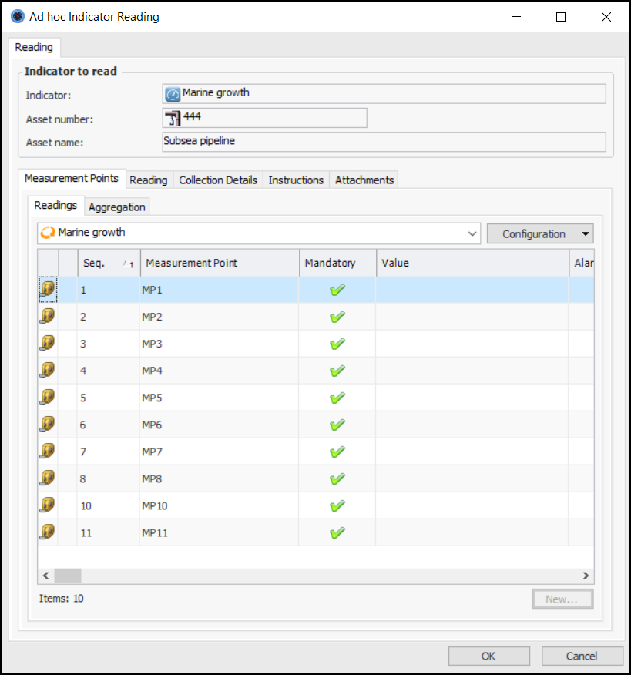Click the app icon in title bar
The width and height of the screenshot is (631, 675).
click(17, 16)
